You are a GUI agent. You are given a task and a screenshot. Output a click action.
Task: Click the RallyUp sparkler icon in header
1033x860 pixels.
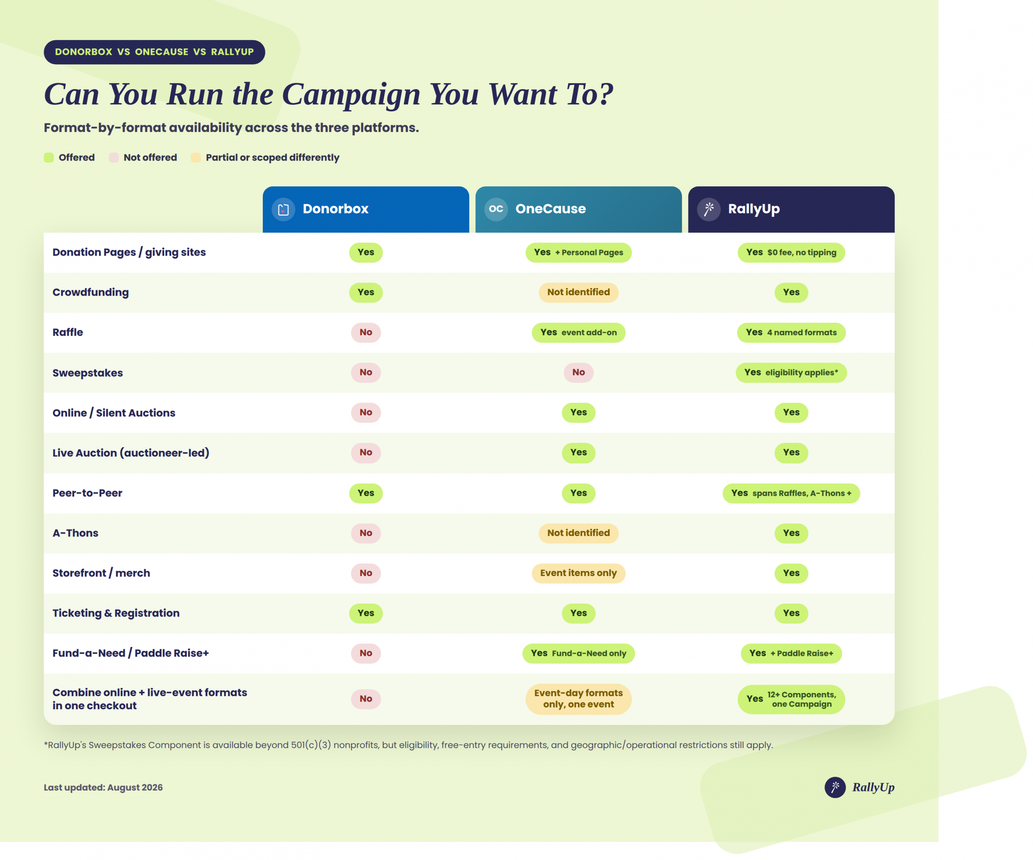[x=709, y=209]
